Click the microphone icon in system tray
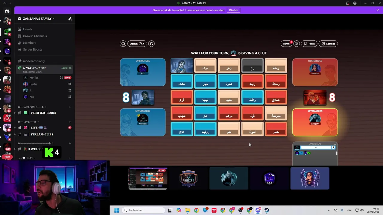The height and width of the screenshot is (215, 383). click(x=342, y=210)
